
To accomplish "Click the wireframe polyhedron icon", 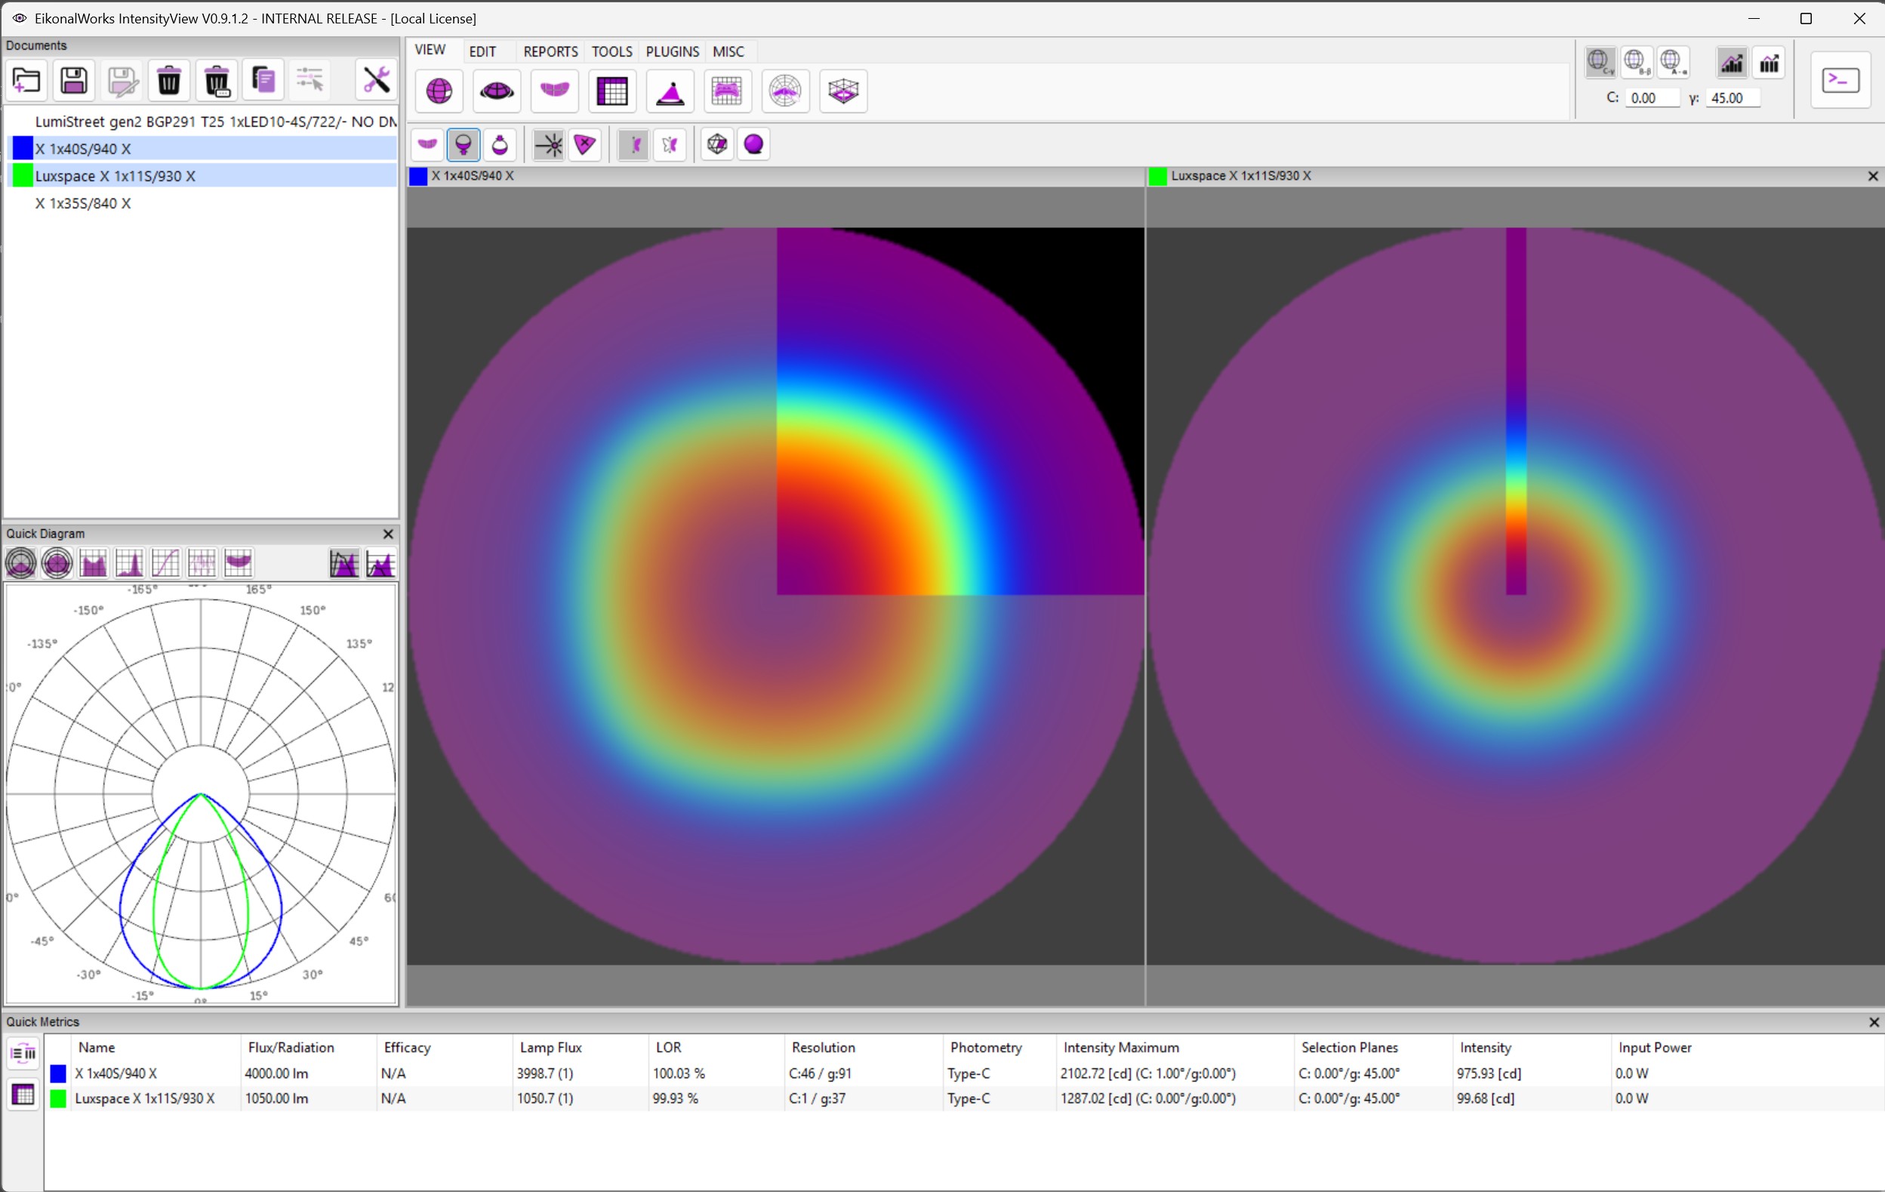I will (x=717, y=145).
